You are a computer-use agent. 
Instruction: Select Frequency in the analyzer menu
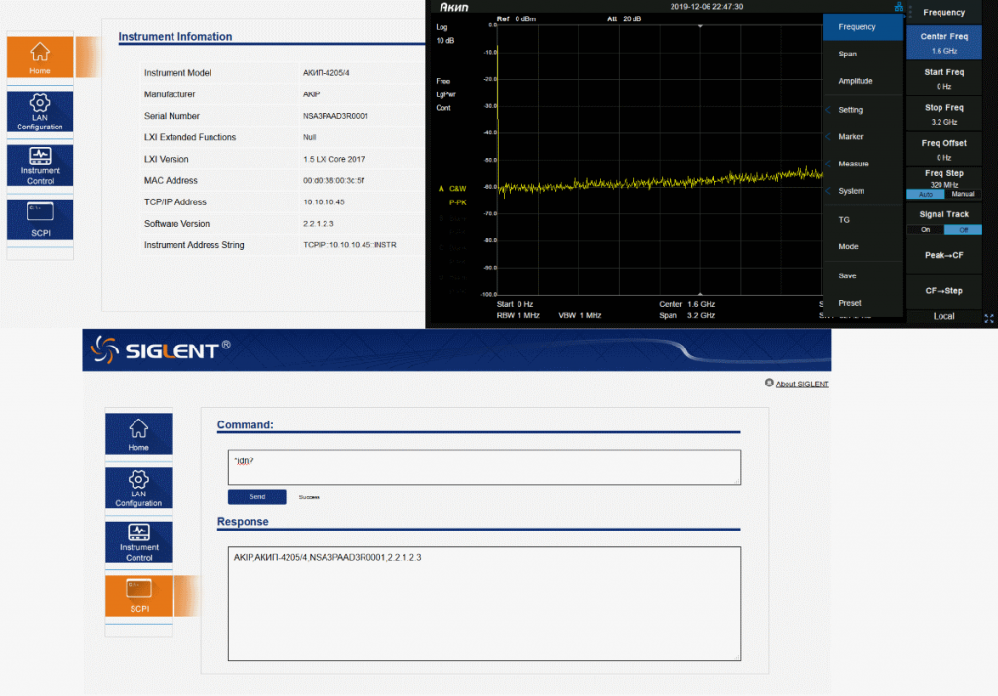(x=863, y=27)
